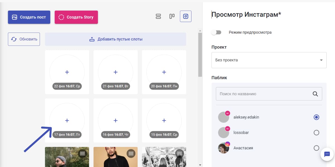Screen dimensions: 335x167
Task: Select the lossobar account radio button
Action: (x=316, y=132)
